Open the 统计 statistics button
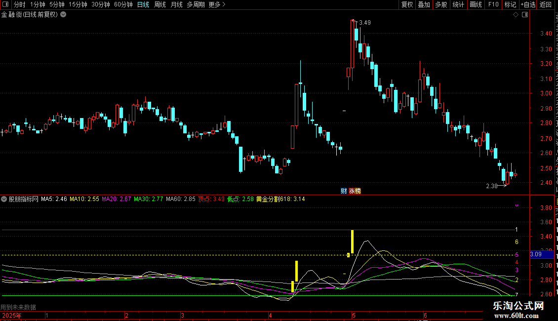Image resolution: width=558 pixels, height=321 pixels. point(458,4)
